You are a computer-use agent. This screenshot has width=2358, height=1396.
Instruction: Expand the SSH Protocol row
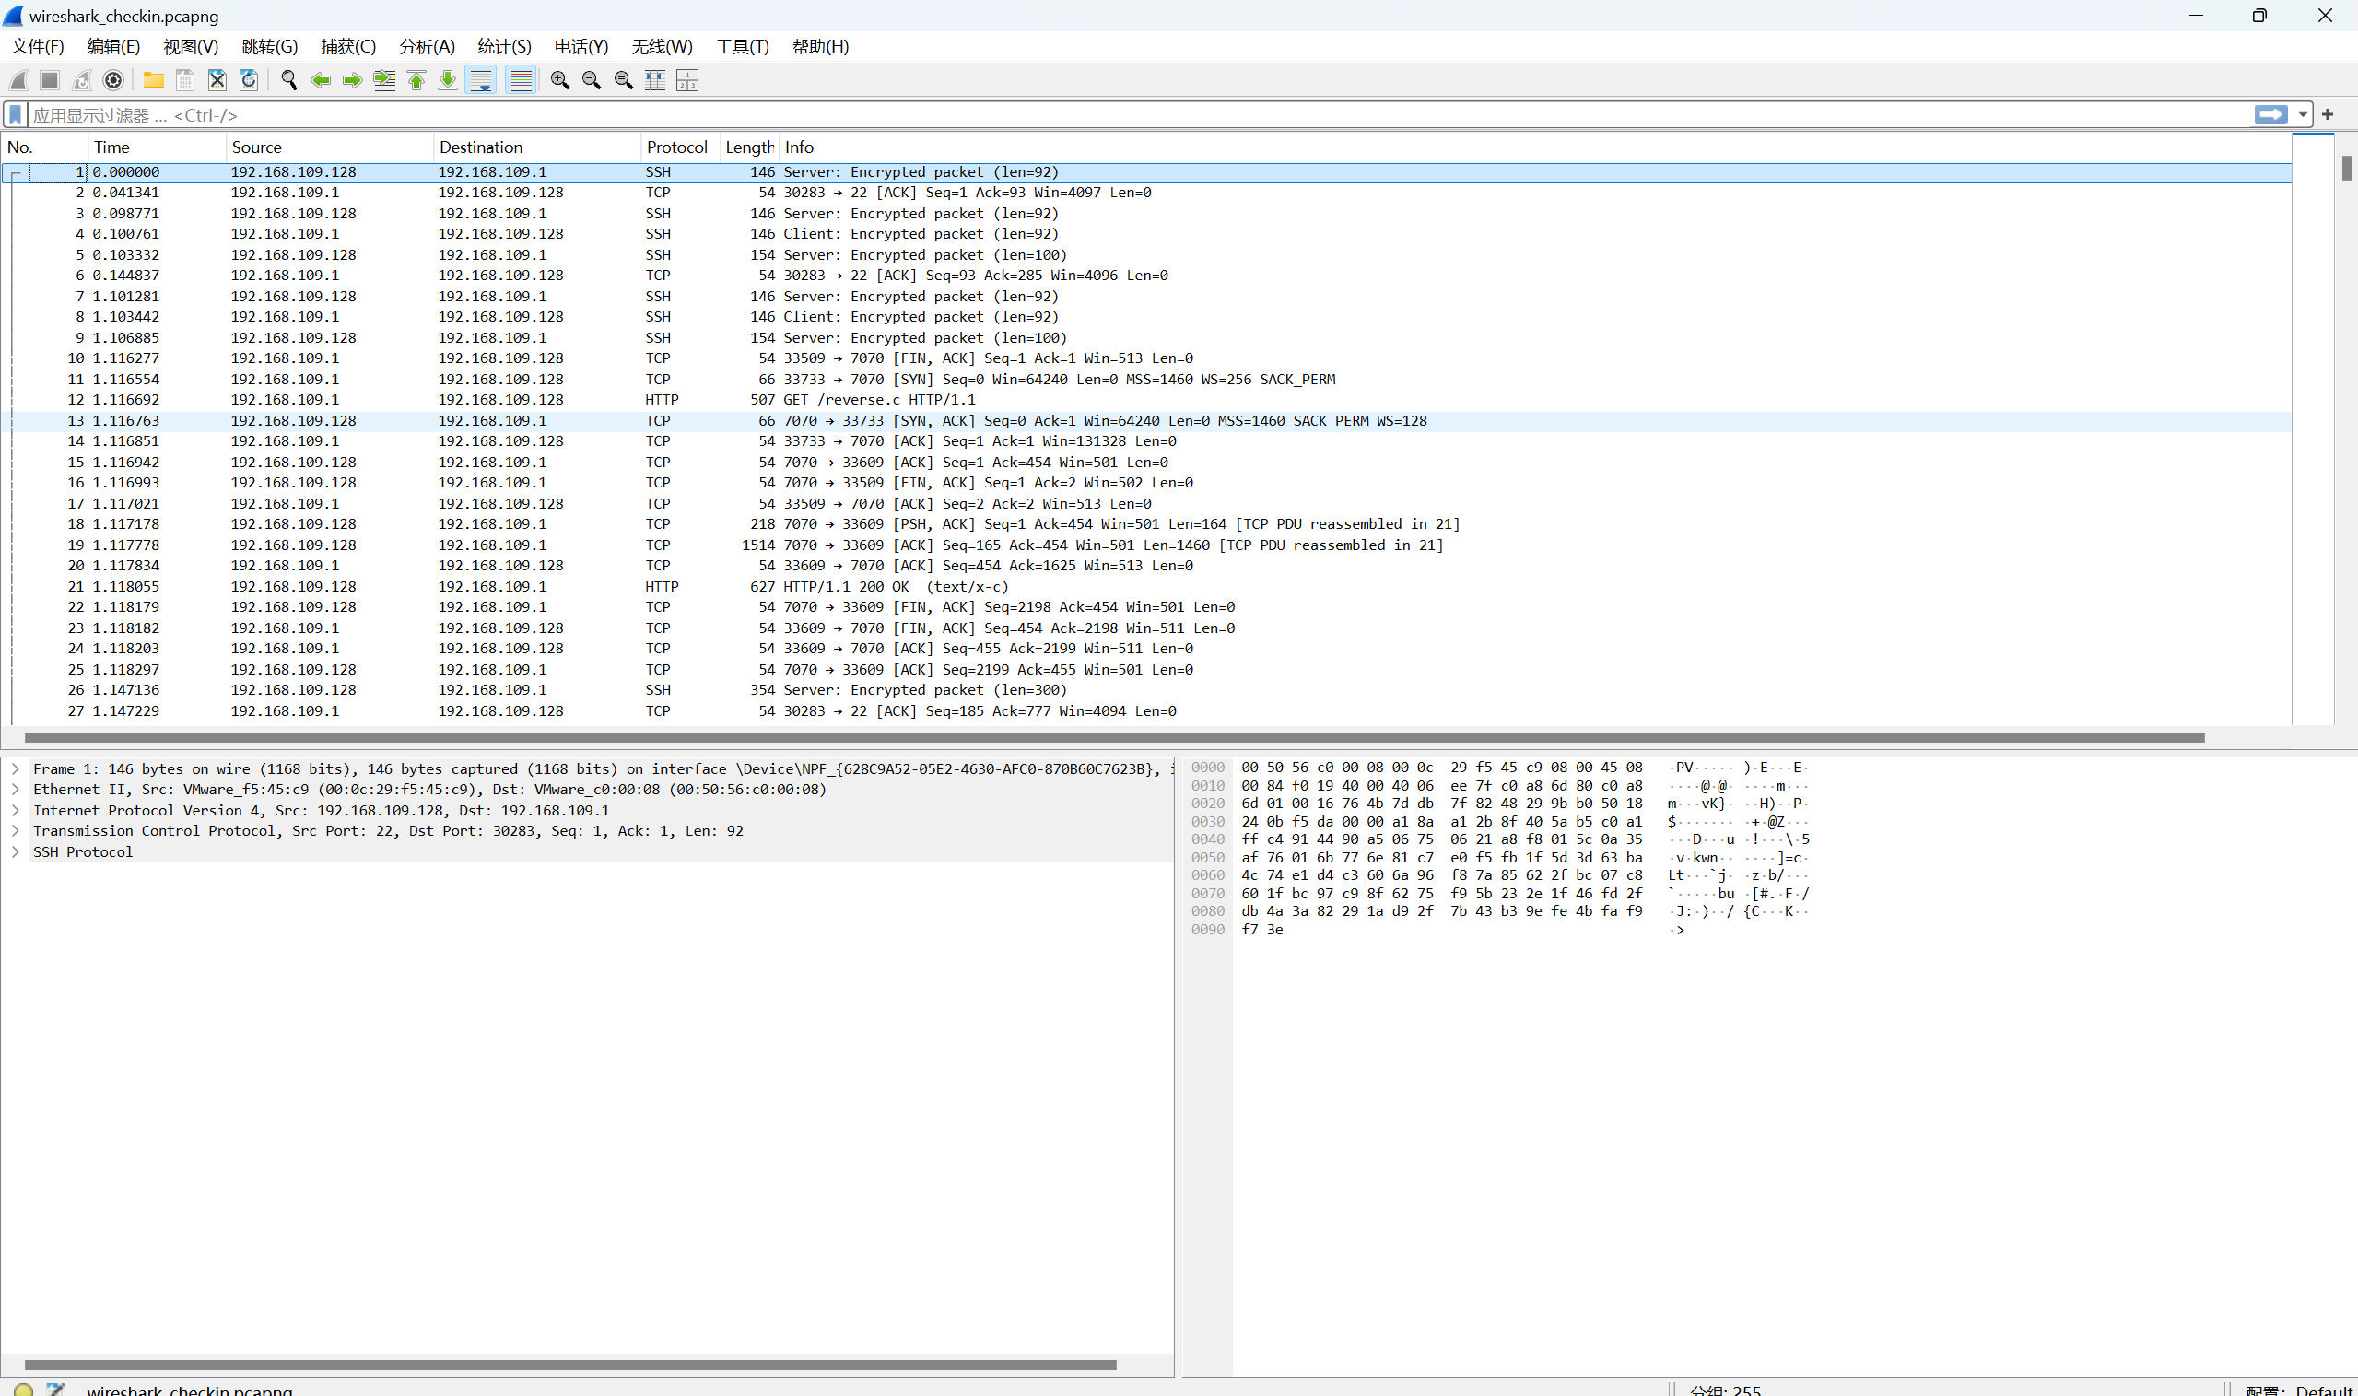pos(15,851)
